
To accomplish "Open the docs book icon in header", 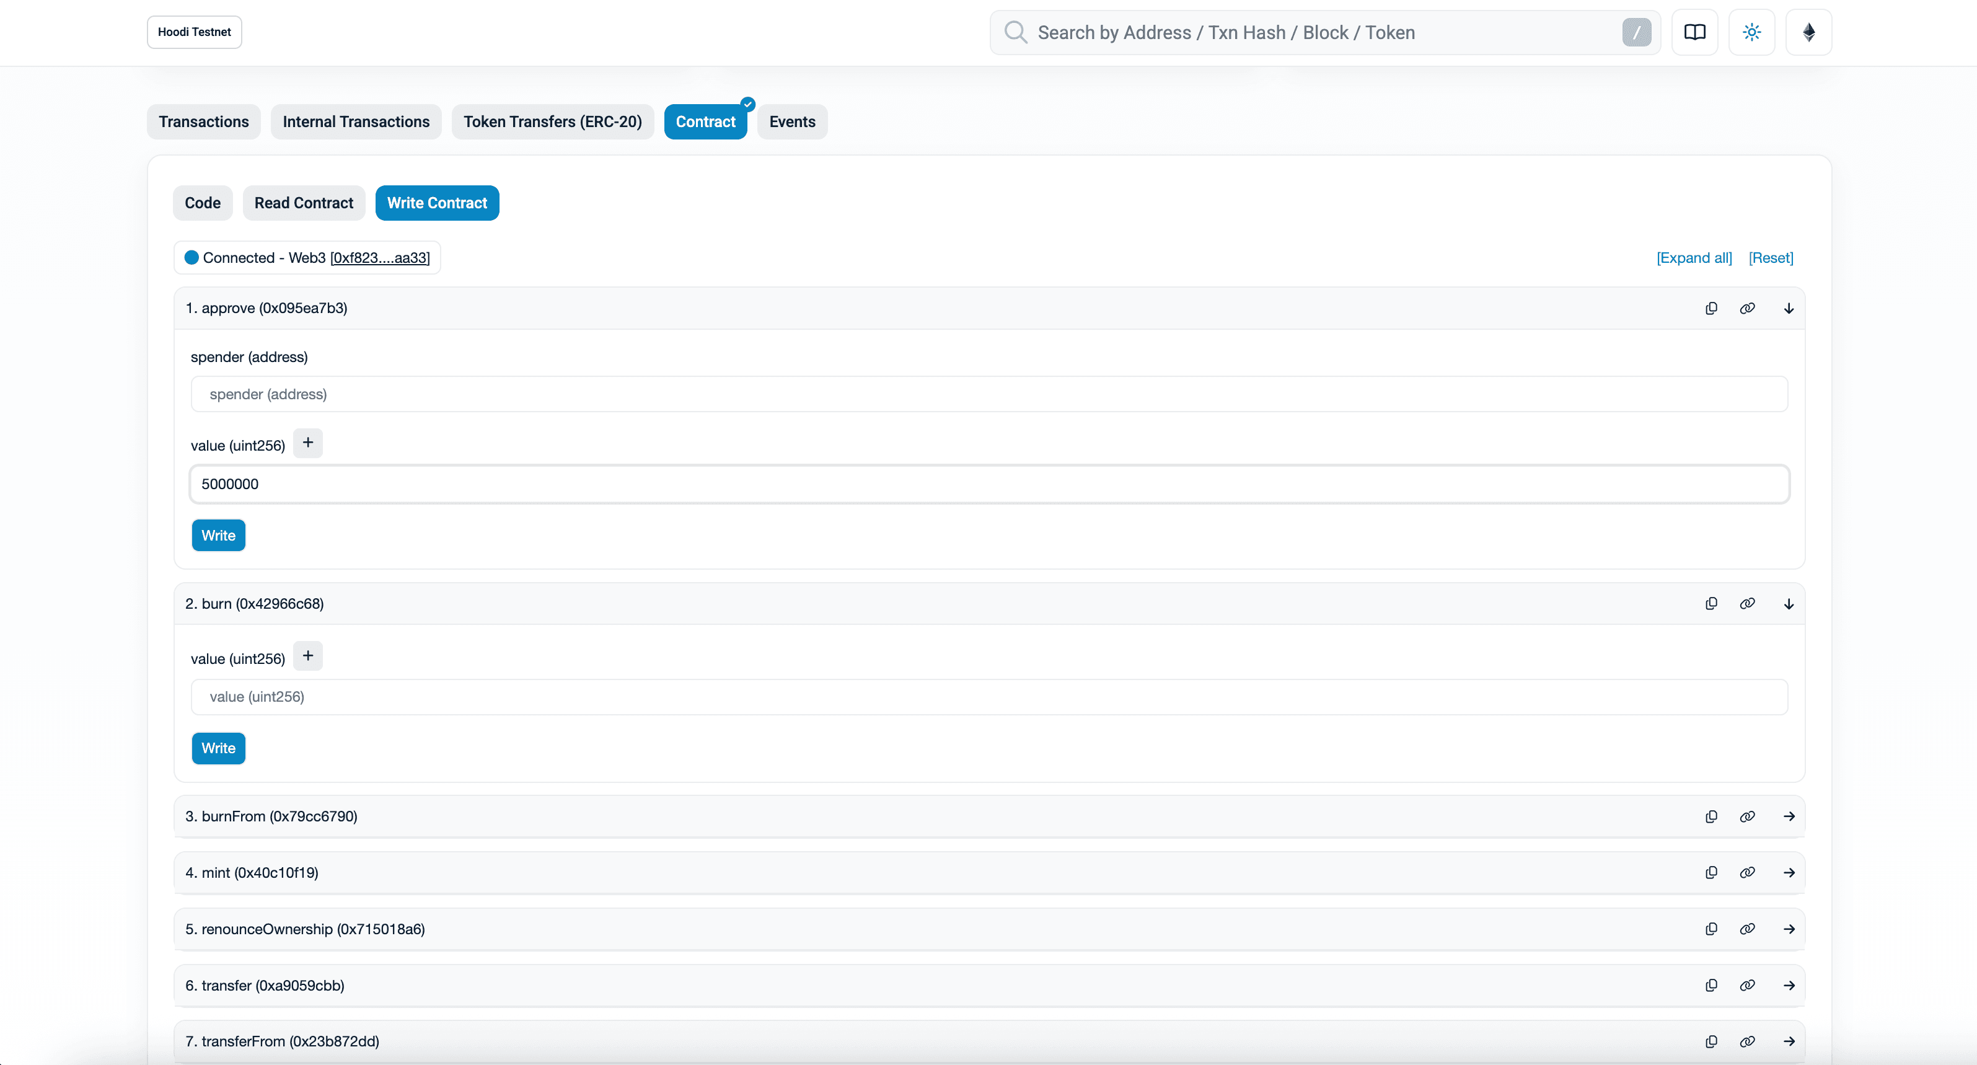I will pos(1694,32).
